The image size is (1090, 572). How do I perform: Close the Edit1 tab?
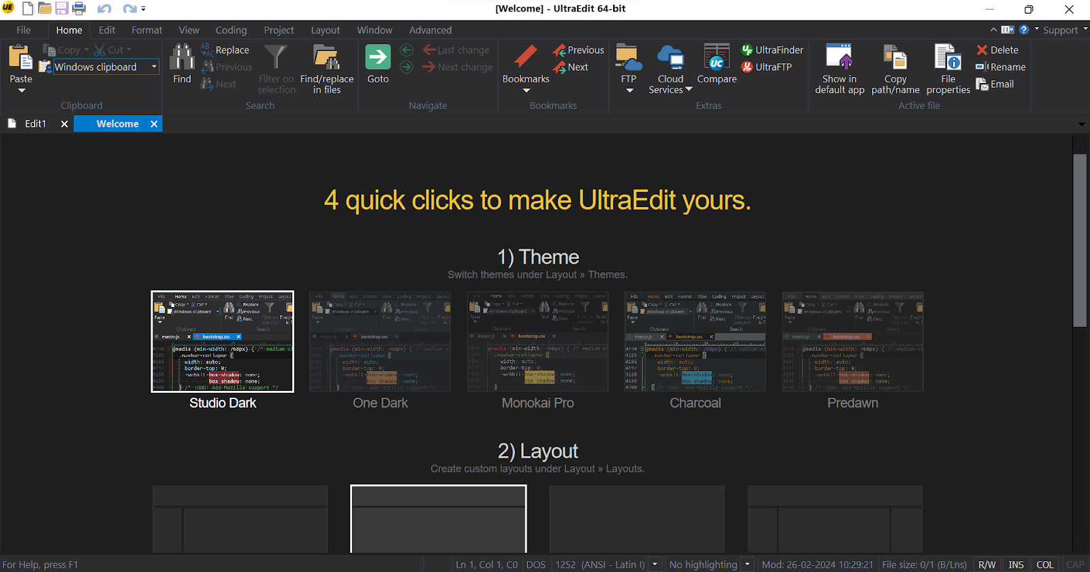coord(65,124)
